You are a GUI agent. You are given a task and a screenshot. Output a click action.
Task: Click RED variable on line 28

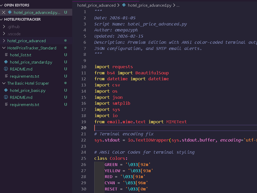pyautogui.click(x=108, y=177)
